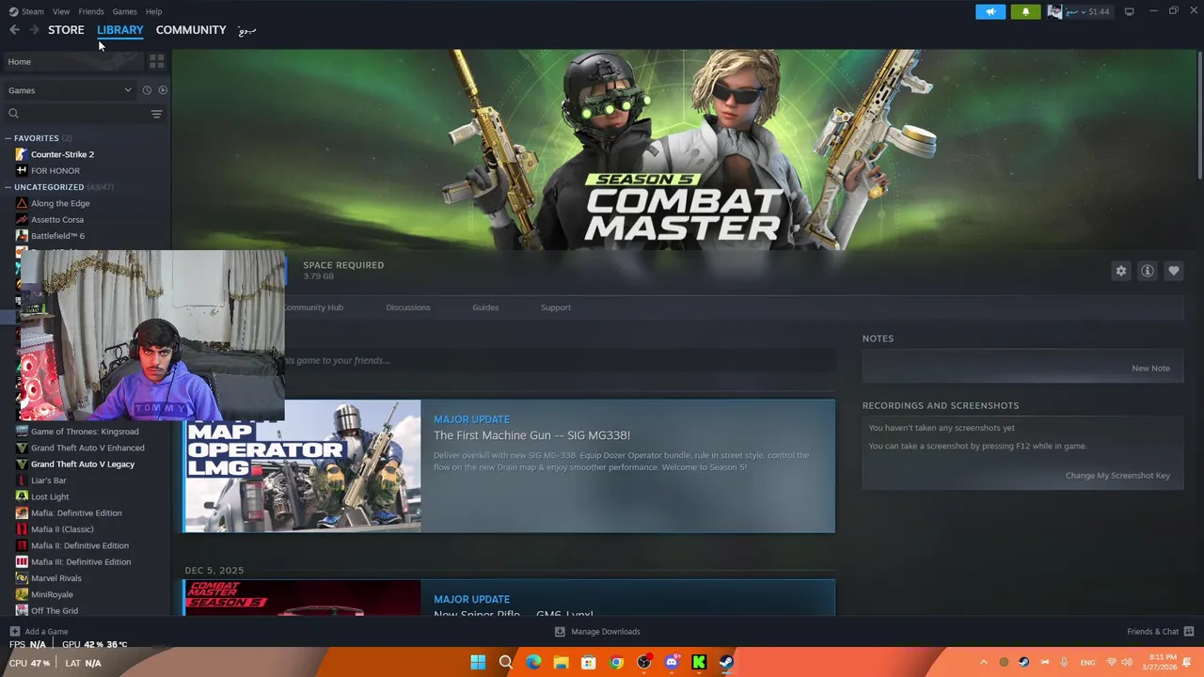Launch Microsoft Edge from taskbar
Viewport: 1204px width, 677px height.
(533, 663)
